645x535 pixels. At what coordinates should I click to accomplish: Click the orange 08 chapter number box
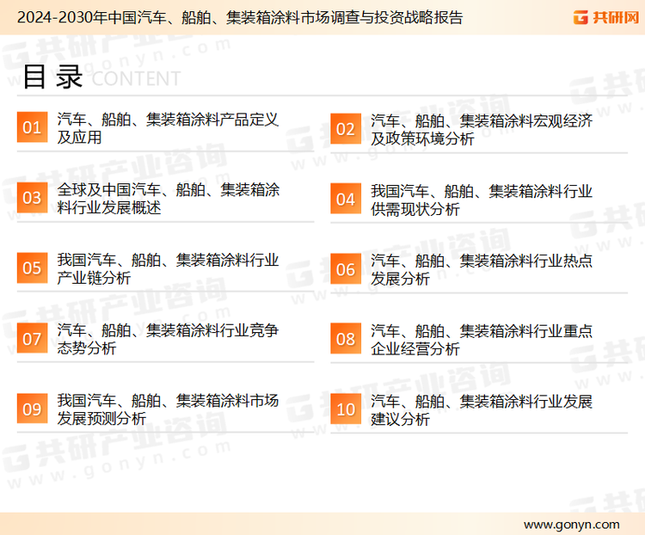(x=346, y=339)
